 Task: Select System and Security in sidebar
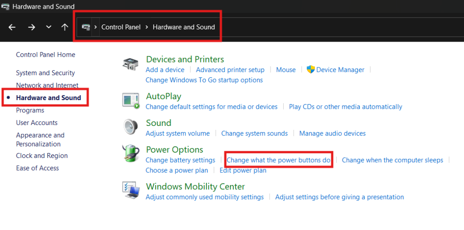click(45, 73)
